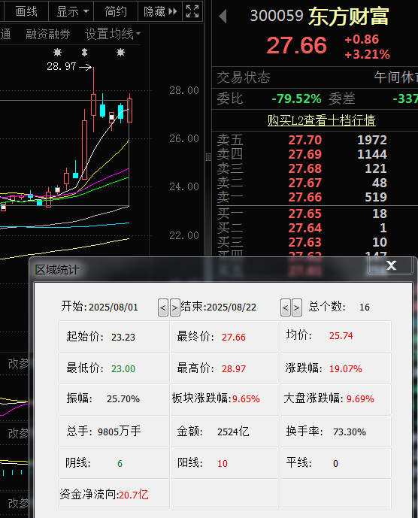This screenshot has width=418, height=518.
Task: Click the splitter handle between chart and quotes
Action: coord(208,157)
